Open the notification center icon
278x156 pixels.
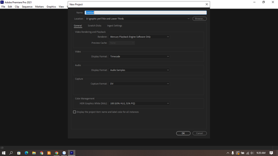[271, 153]
